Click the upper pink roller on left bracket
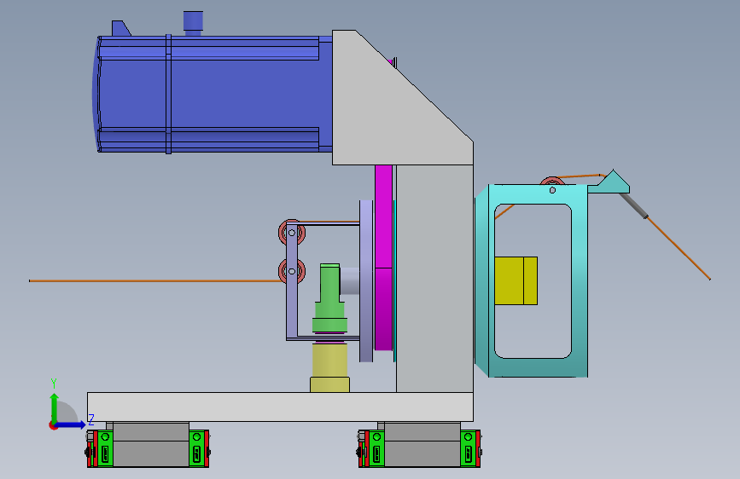740x479 pixels. click(x=292, y=233)
